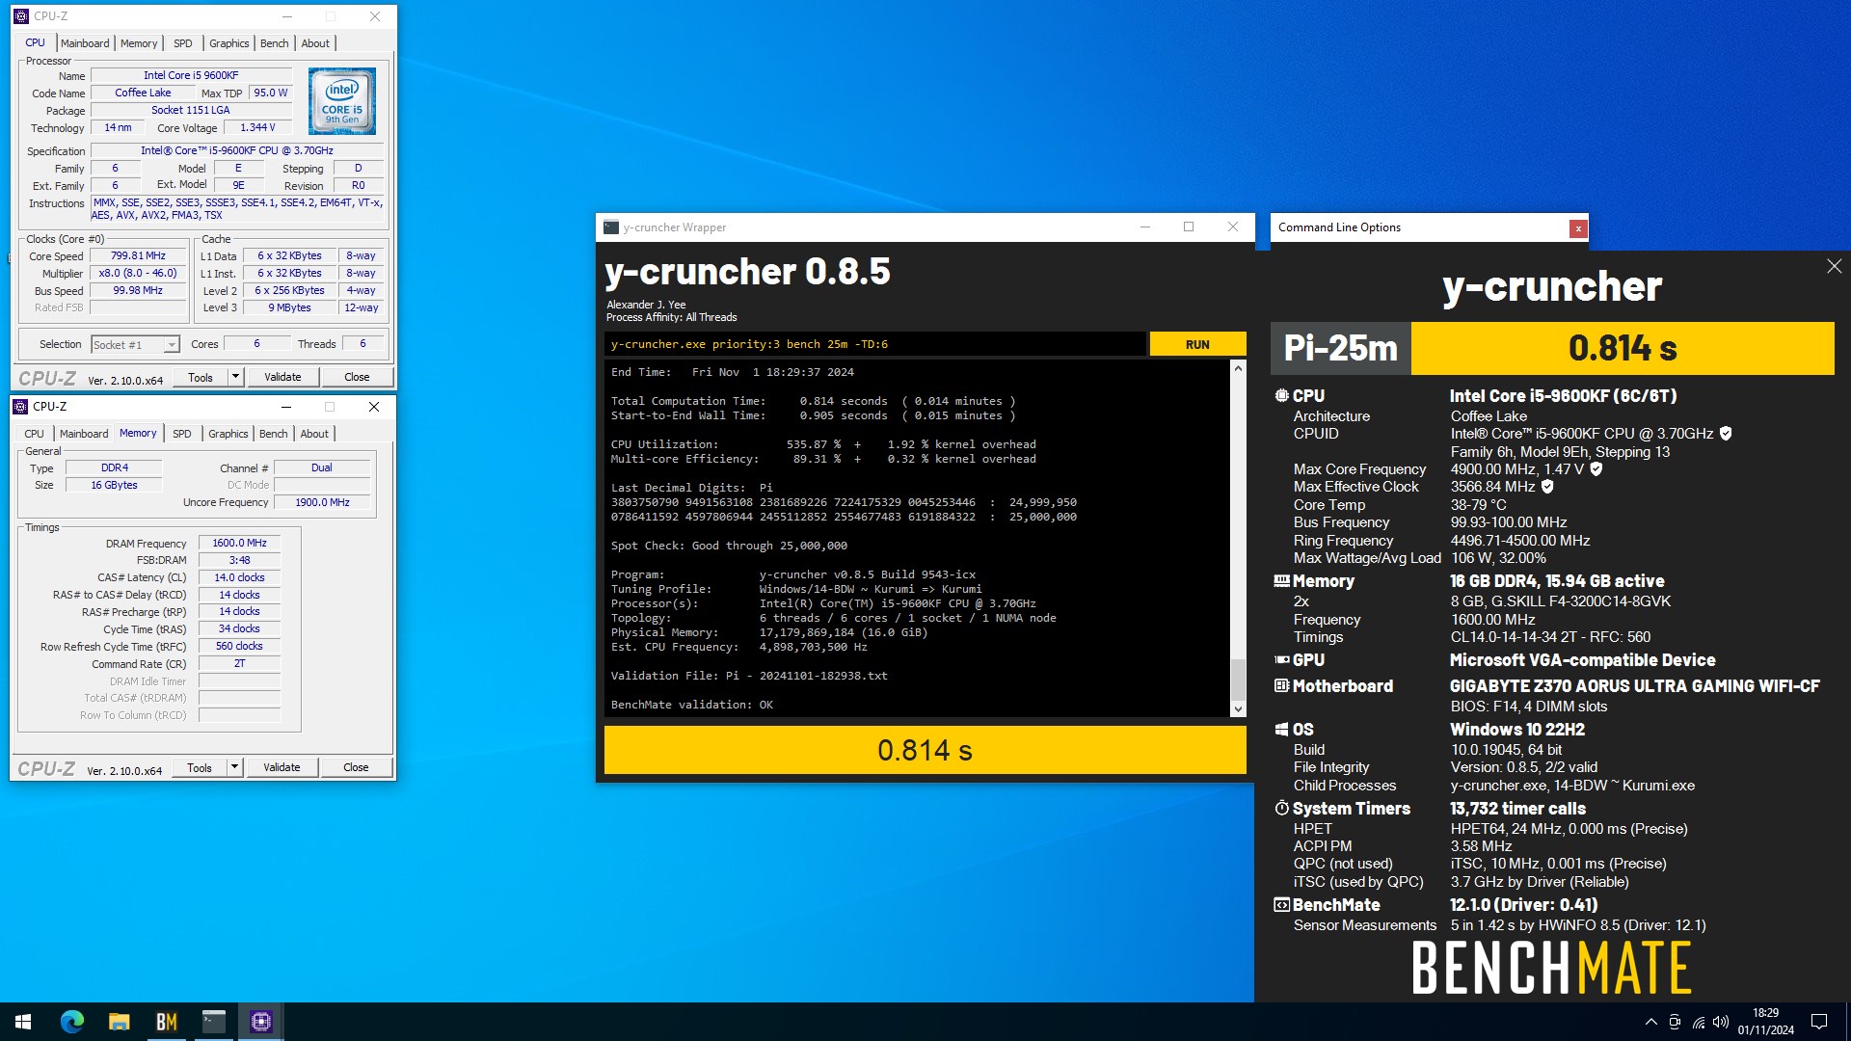This screenshot has width=1851, height=1041.
Task: Click Memory section icon in BenchMate
Action: [x=1281, y=581]
